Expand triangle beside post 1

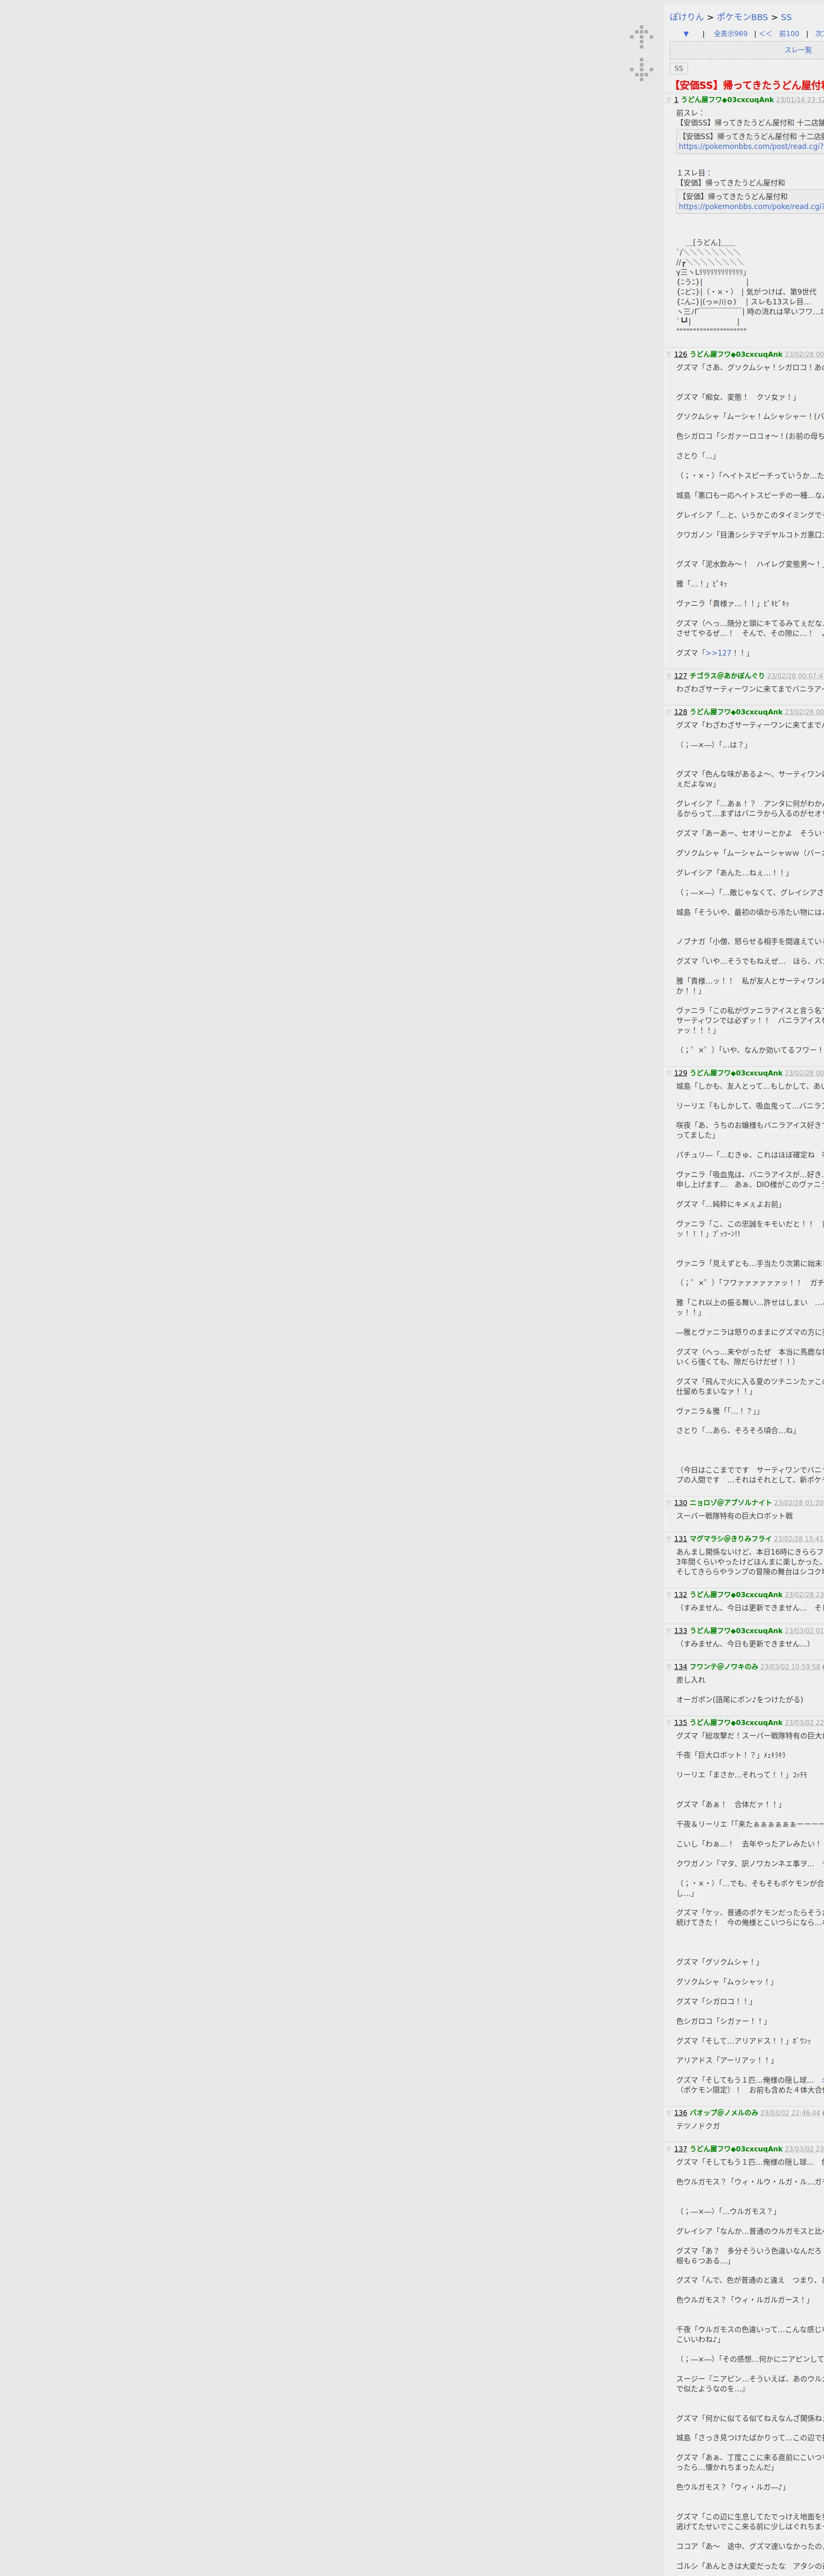669,100
